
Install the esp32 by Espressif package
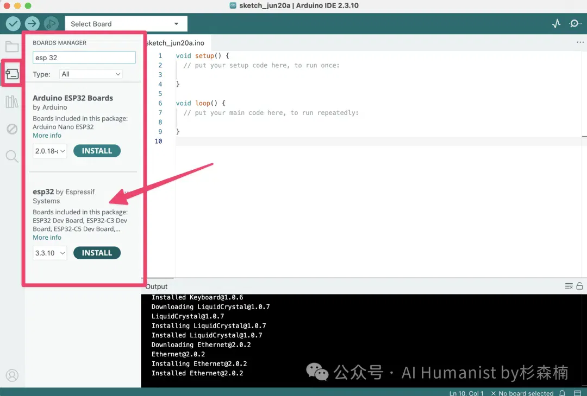point(97,253)
